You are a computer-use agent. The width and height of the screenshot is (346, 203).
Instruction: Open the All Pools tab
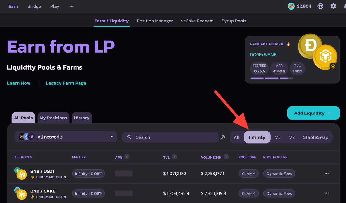pos(23,118)
